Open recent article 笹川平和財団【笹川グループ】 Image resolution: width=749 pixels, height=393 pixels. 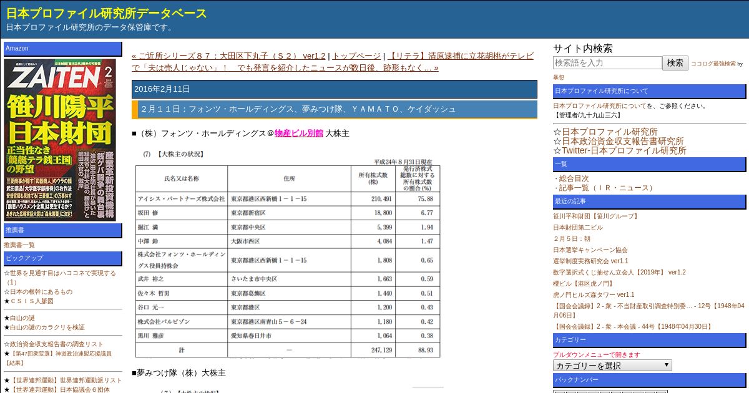[x=596, y=216]
